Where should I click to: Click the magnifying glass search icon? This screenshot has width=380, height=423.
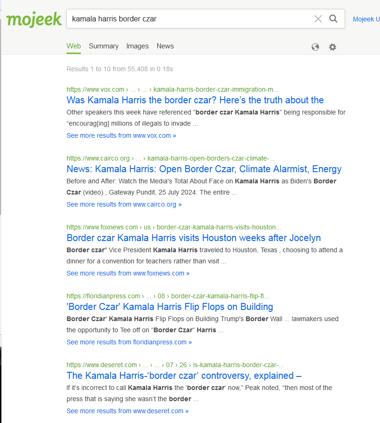[x=333, y=19]
